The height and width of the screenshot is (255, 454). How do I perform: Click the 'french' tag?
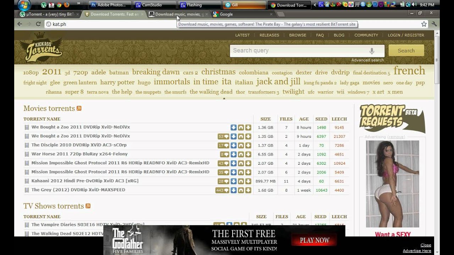(x=409, y=70)
